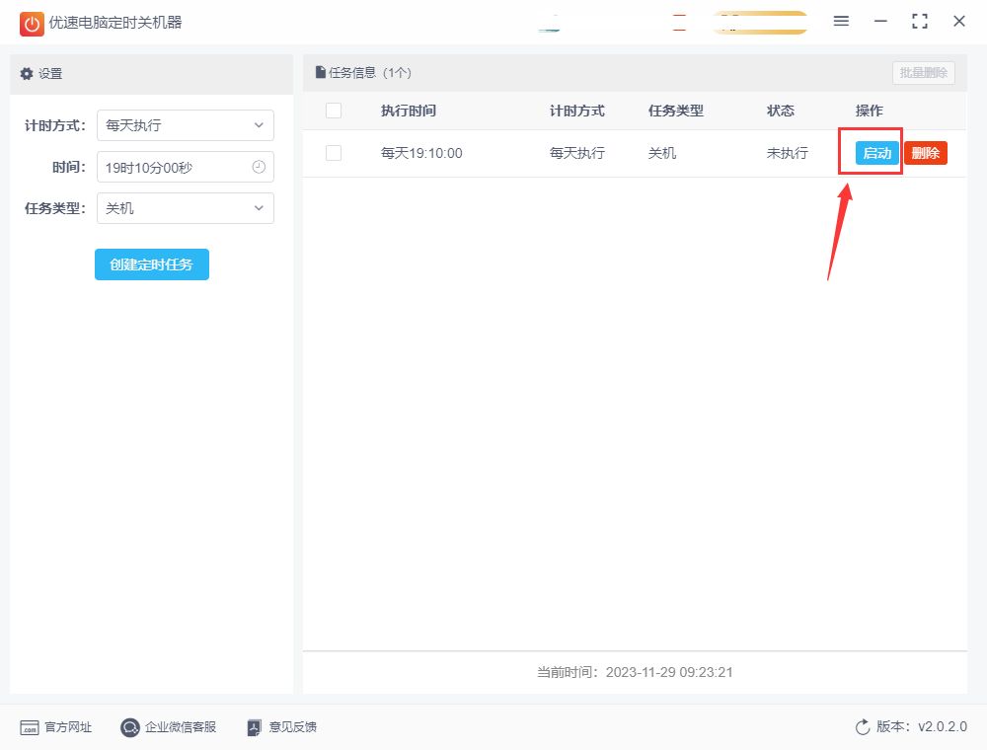The image size is (987, 750).
Task: Click the 每天19:10:00 cell
Action: click(x=421, y=153)
